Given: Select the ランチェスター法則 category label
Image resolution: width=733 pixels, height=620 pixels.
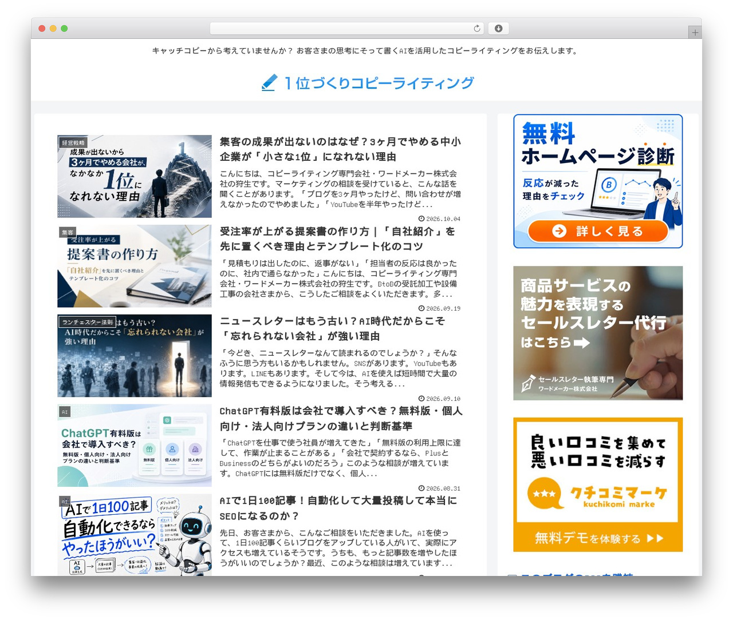Looking at the screenshot, I should 88,322.
